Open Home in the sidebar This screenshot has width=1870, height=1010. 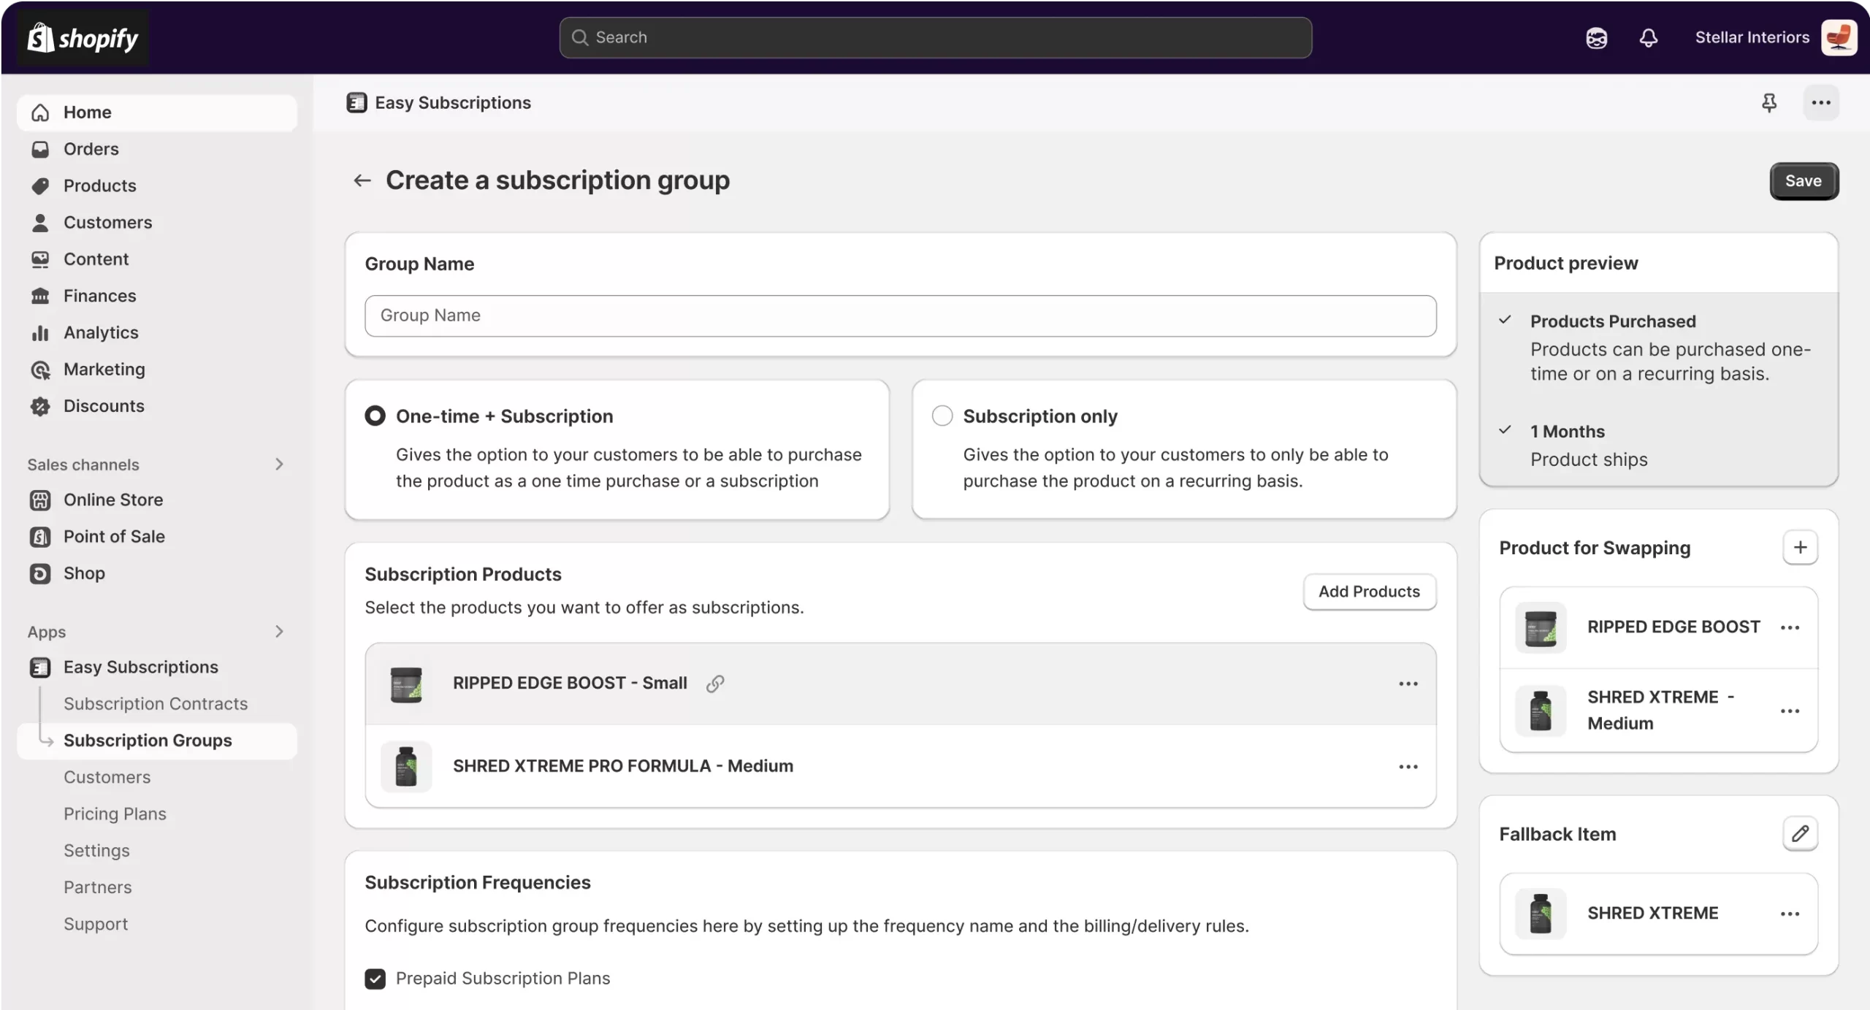point(156,112)
